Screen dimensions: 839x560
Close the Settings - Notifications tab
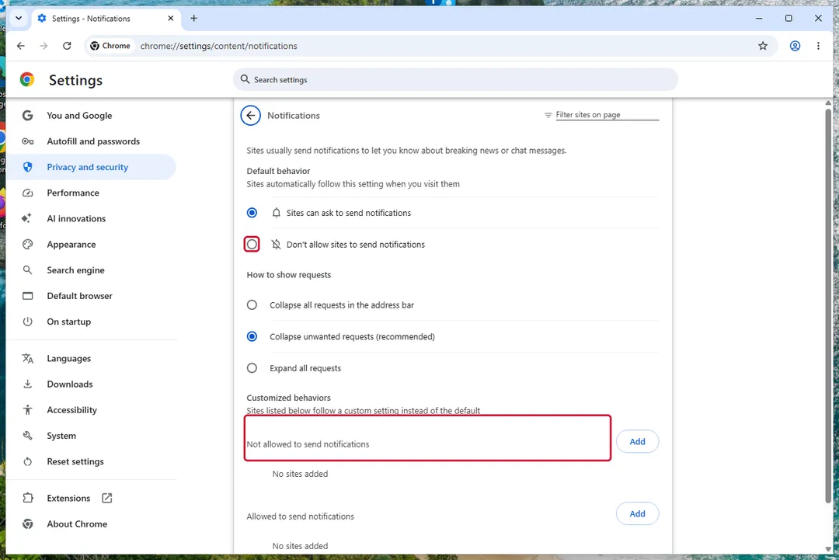coord(171,18)
